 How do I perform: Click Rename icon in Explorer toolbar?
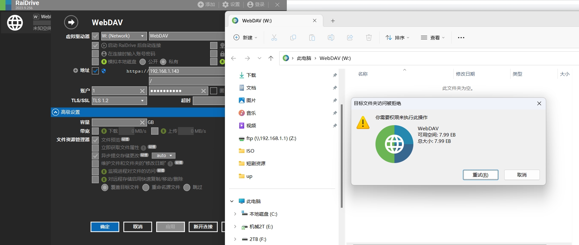(331, 38)
